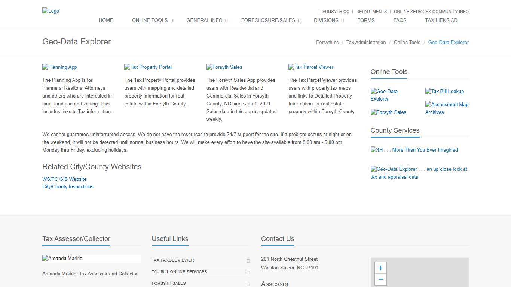Image resolution: width=511 pixels, height=287 pixels.
Task: Open Forsyth Sales in the sidebar
Action: tap(388, 112)
